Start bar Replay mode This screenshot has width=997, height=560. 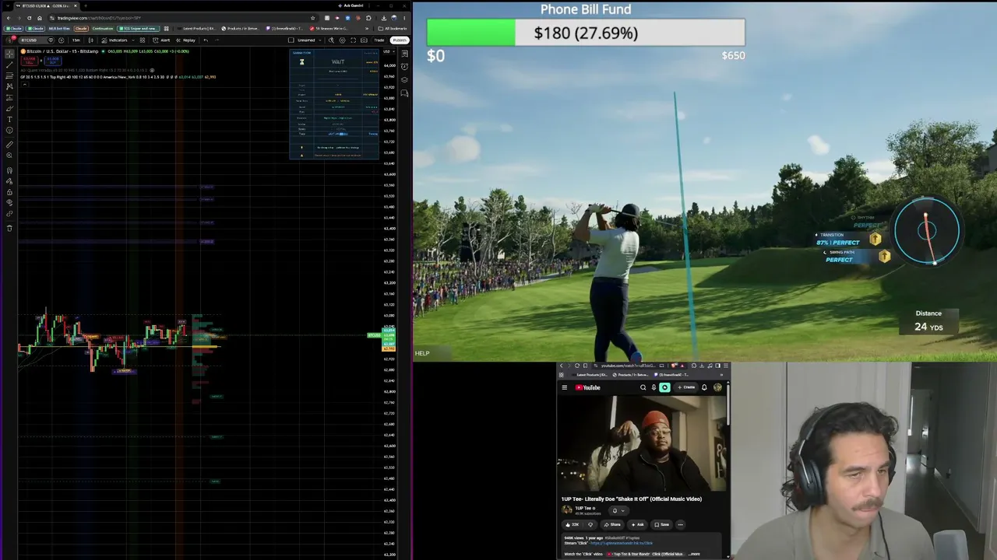187,40
